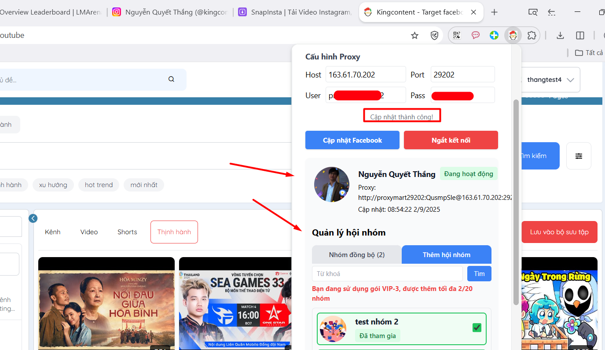Click the Kingcontent extension icon in toolbar
Image resolution: width=605 pixels, height=350 pixels.
[513, 36]
